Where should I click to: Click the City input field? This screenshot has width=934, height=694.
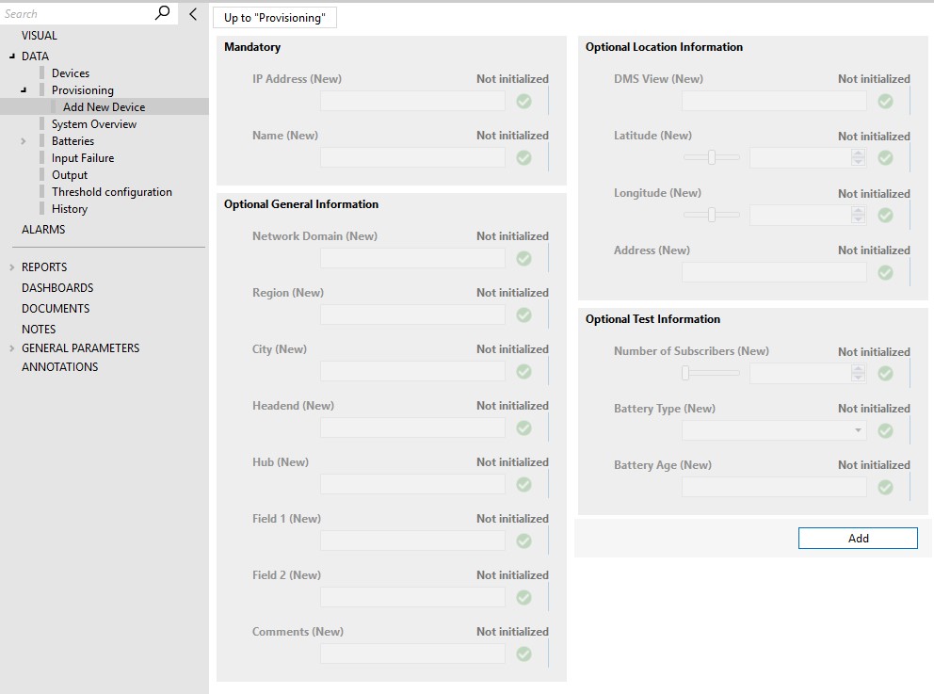(412, 371)
